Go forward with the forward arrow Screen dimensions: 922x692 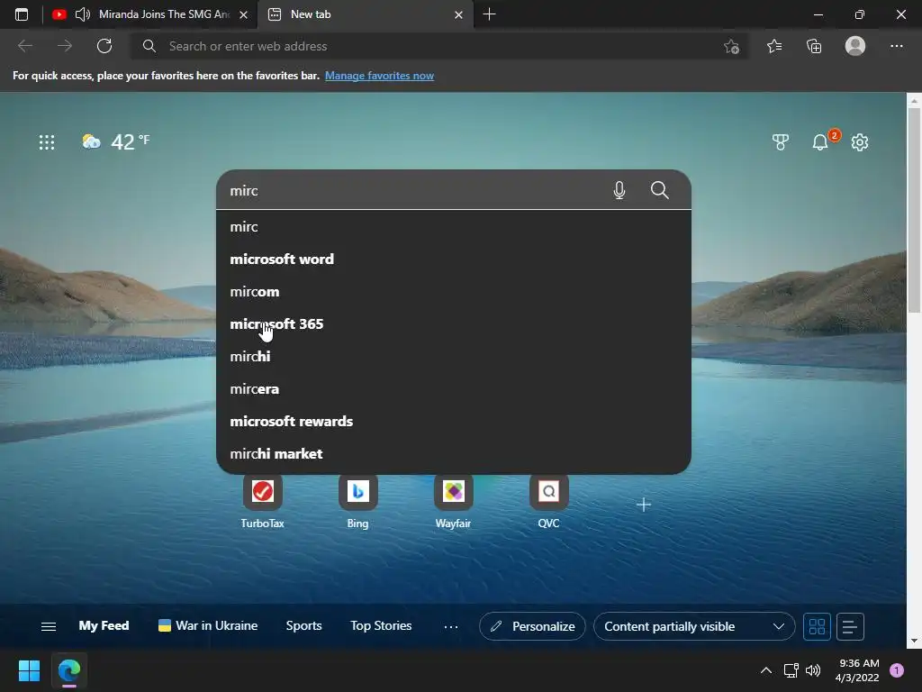pos(65,46)
